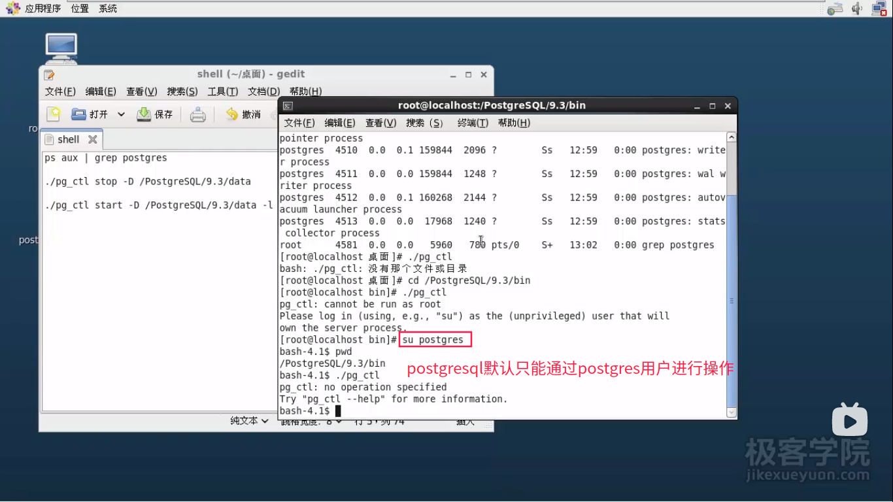Close the shell tab in gedit

coord(93,139)
